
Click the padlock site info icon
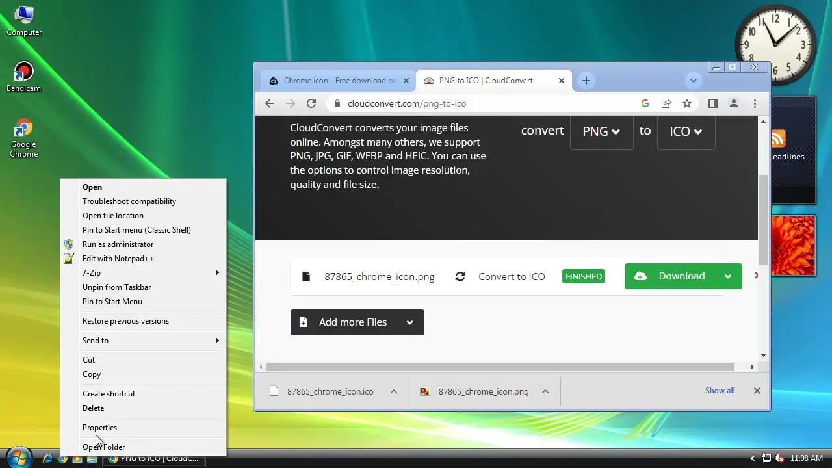[x=337, y=103]
